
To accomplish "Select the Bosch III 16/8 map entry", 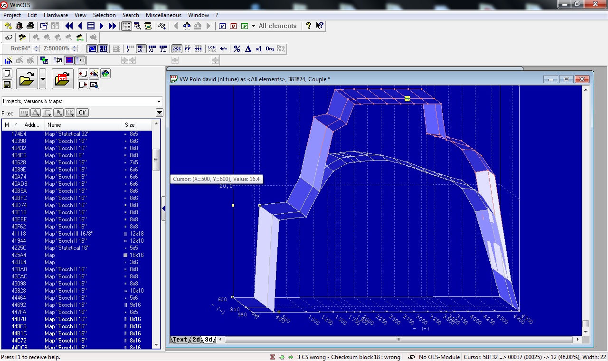I will [x=68, y=234].
